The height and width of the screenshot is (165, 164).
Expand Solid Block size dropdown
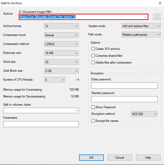[61, 71]
